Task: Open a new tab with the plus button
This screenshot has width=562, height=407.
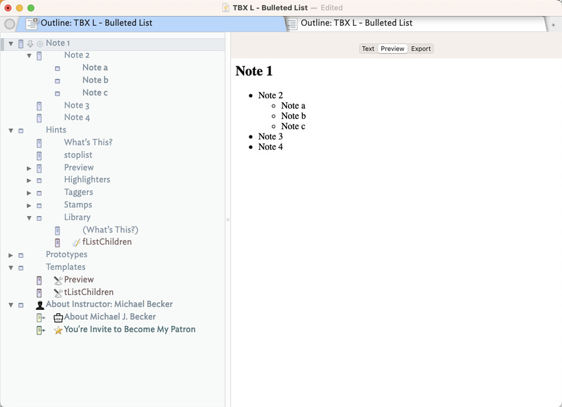Action: tap(553, 25)
